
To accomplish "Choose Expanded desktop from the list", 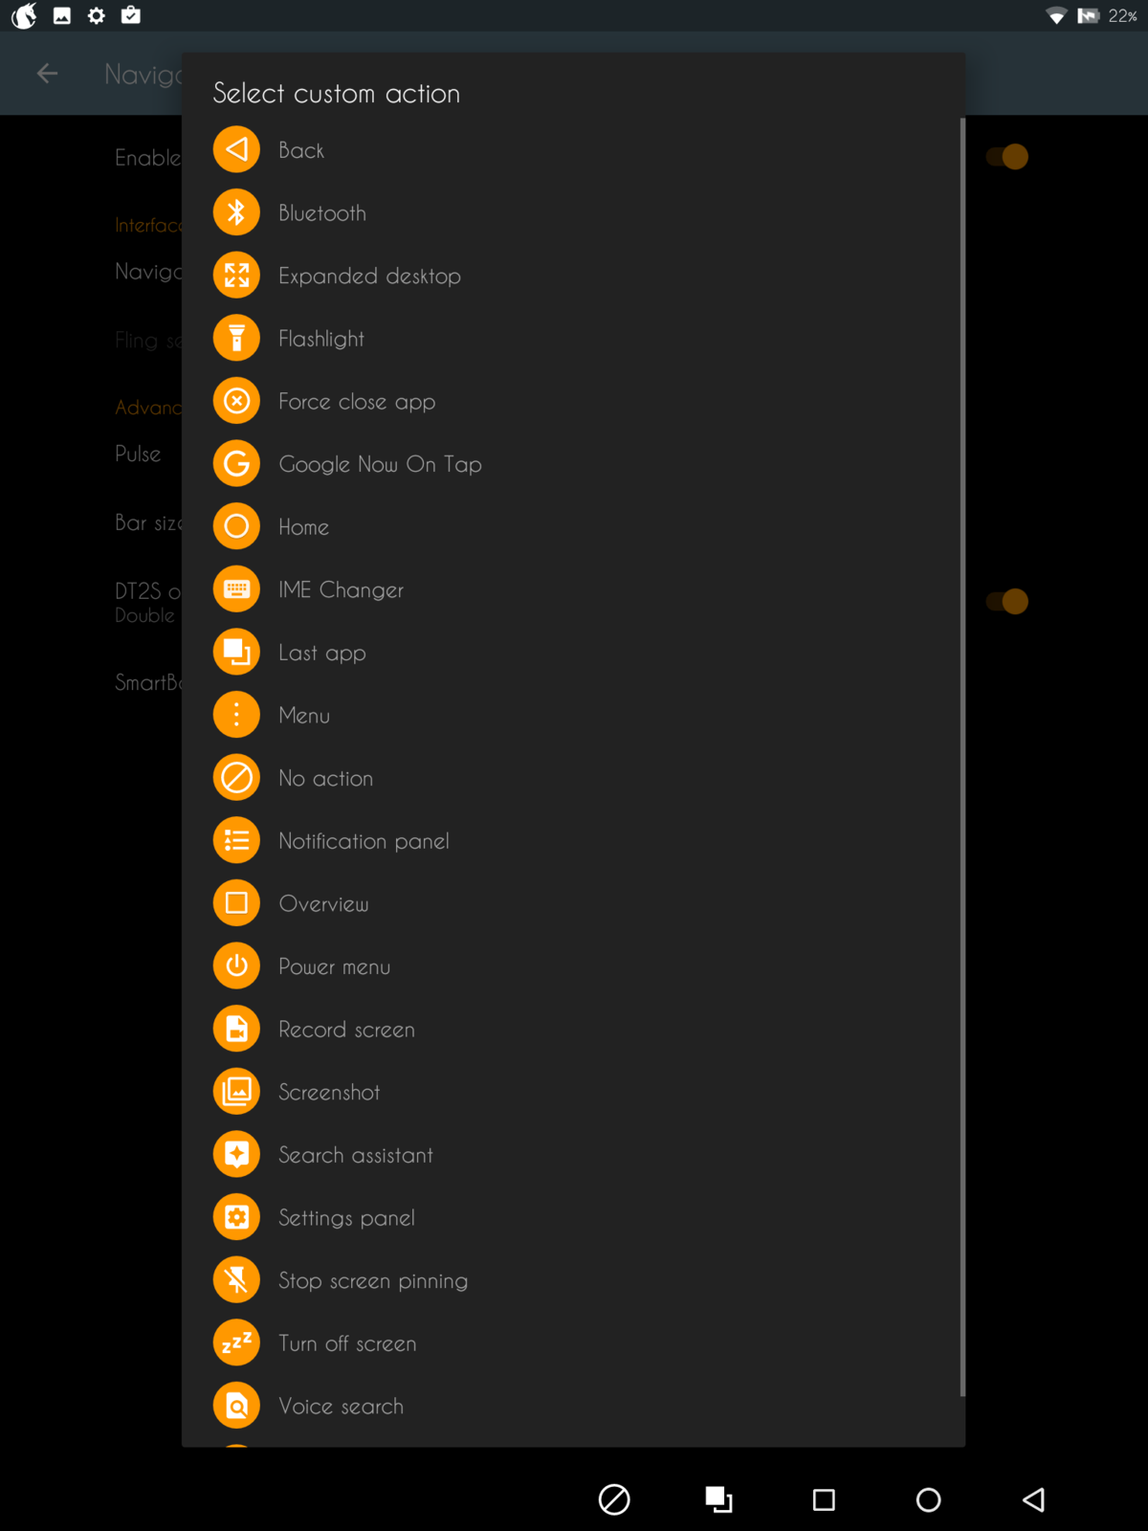I will pyautogui.click(x=369, y=277).
